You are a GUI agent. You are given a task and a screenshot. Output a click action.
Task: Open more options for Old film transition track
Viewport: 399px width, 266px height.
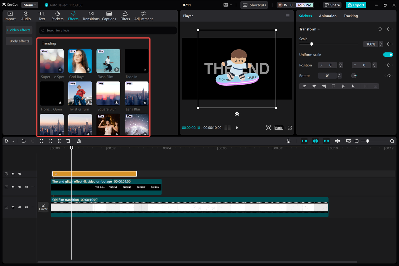(x=33, y=207)
